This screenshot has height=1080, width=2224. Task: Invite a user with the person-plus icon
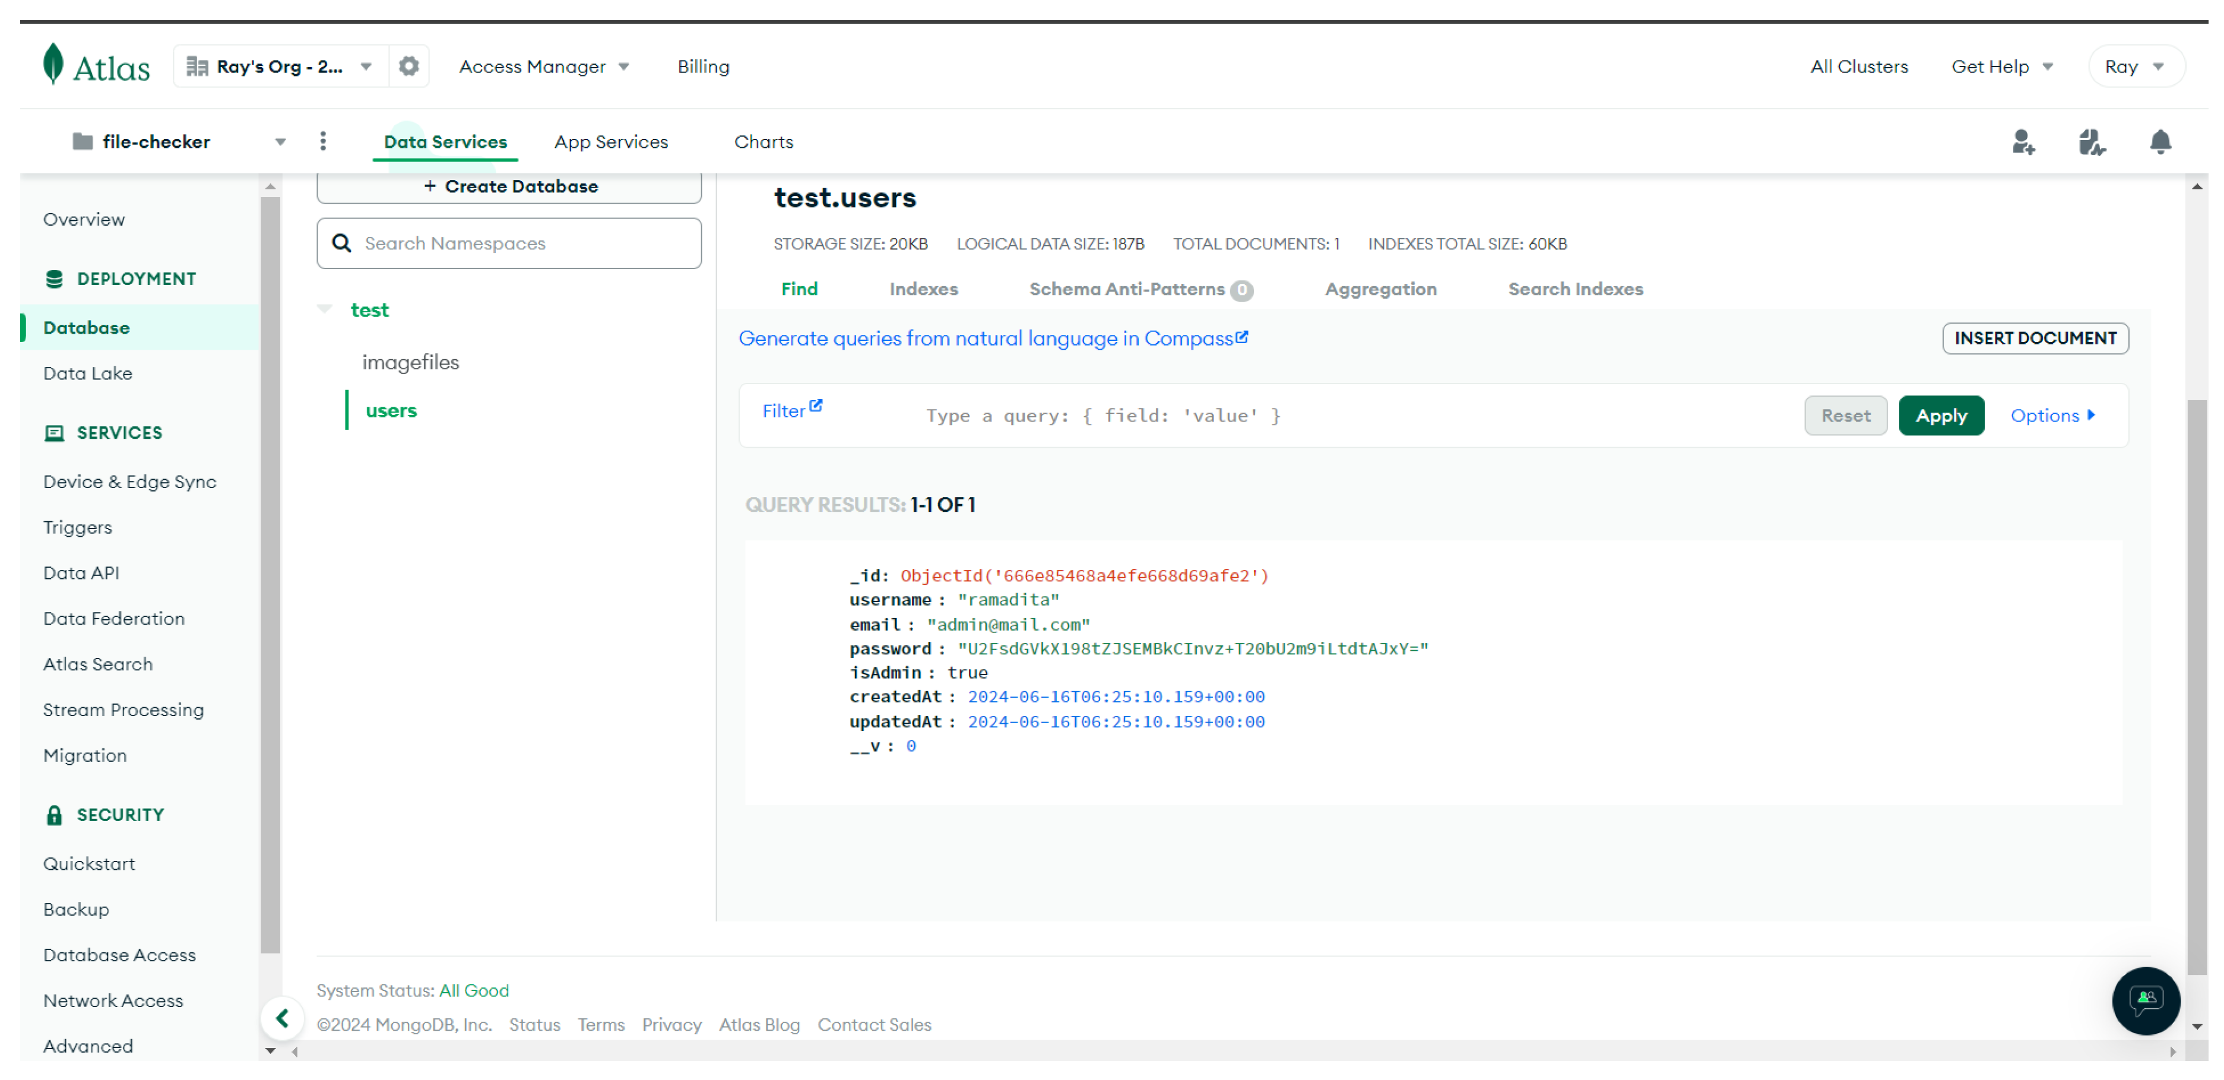tap(2024, 141)
